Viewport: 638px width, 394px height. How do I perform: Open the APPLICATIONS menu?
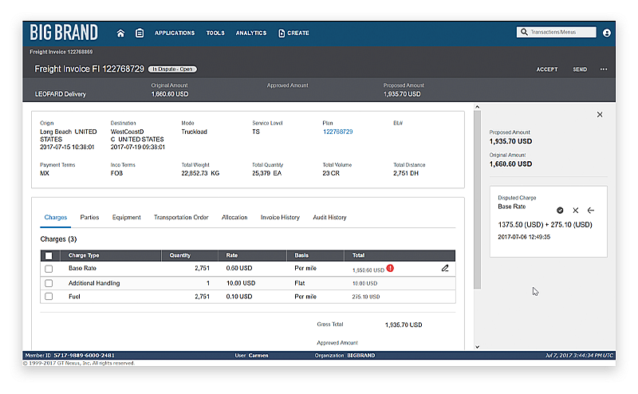pyautogui.click(x=175, y=33)
